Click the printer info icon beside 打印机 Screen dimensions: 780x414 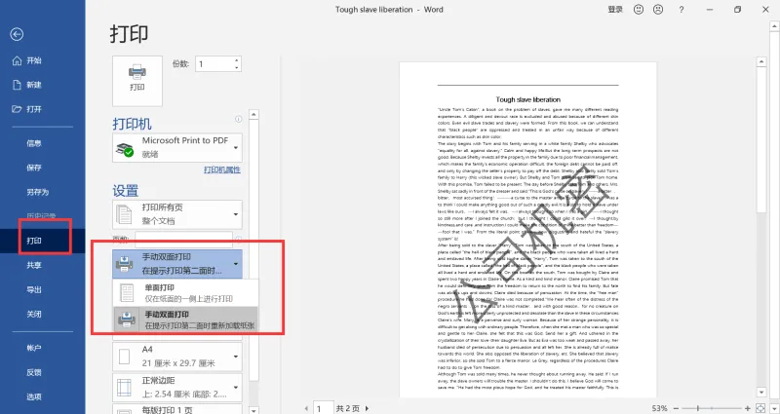238,119
